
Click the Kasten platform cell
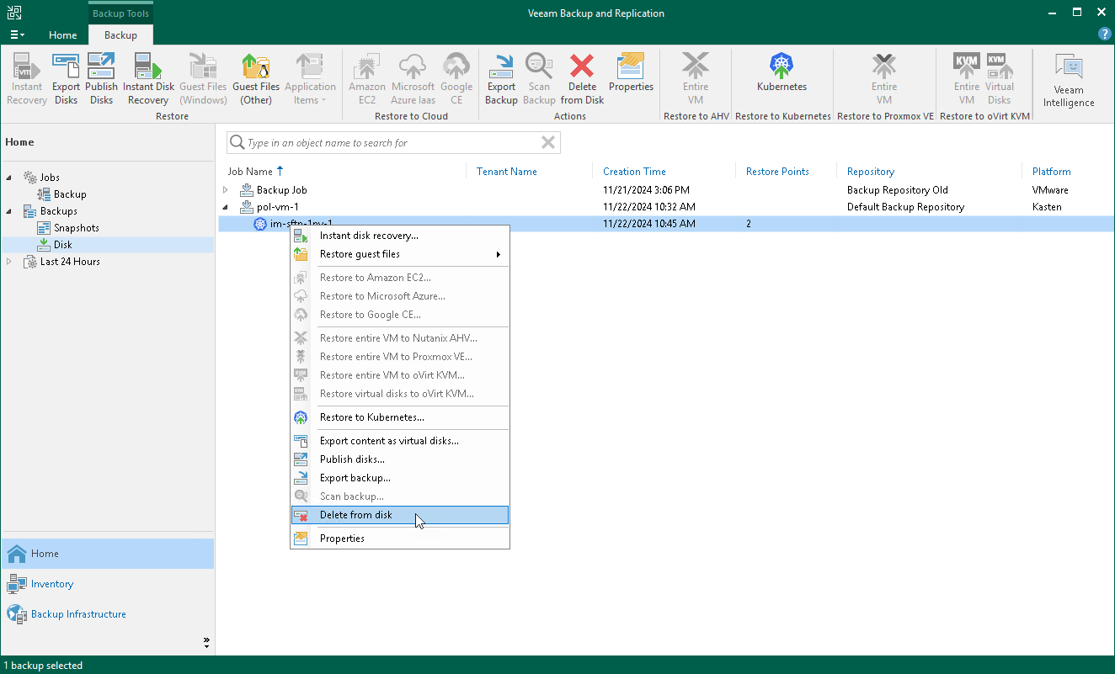1047,207
